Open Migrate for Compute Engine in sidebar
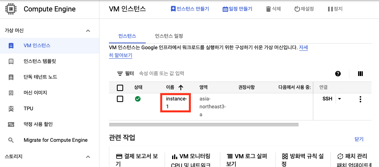 (50, 140)
